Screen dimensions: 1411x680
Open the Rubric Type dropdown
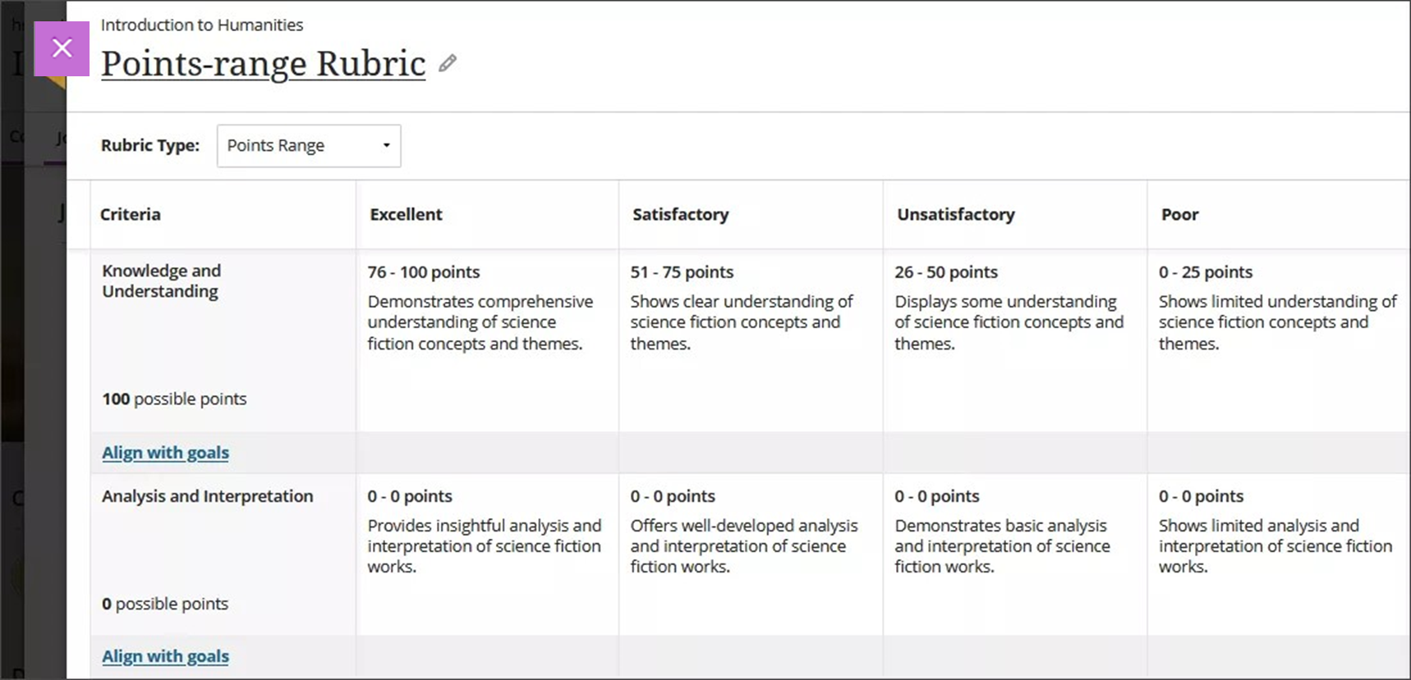(308, 145)
